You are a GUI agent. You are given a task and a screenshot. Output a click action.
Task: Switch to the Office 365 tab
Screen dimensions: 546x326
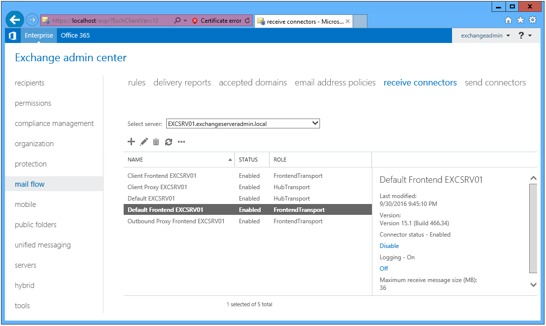75,36
